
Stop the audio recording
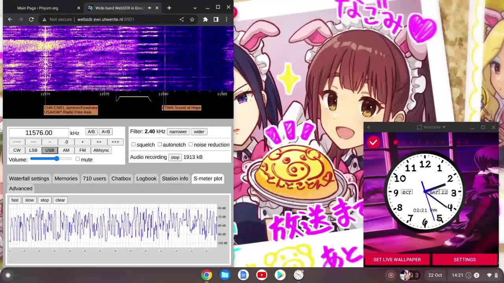click(x=175, y=157)
